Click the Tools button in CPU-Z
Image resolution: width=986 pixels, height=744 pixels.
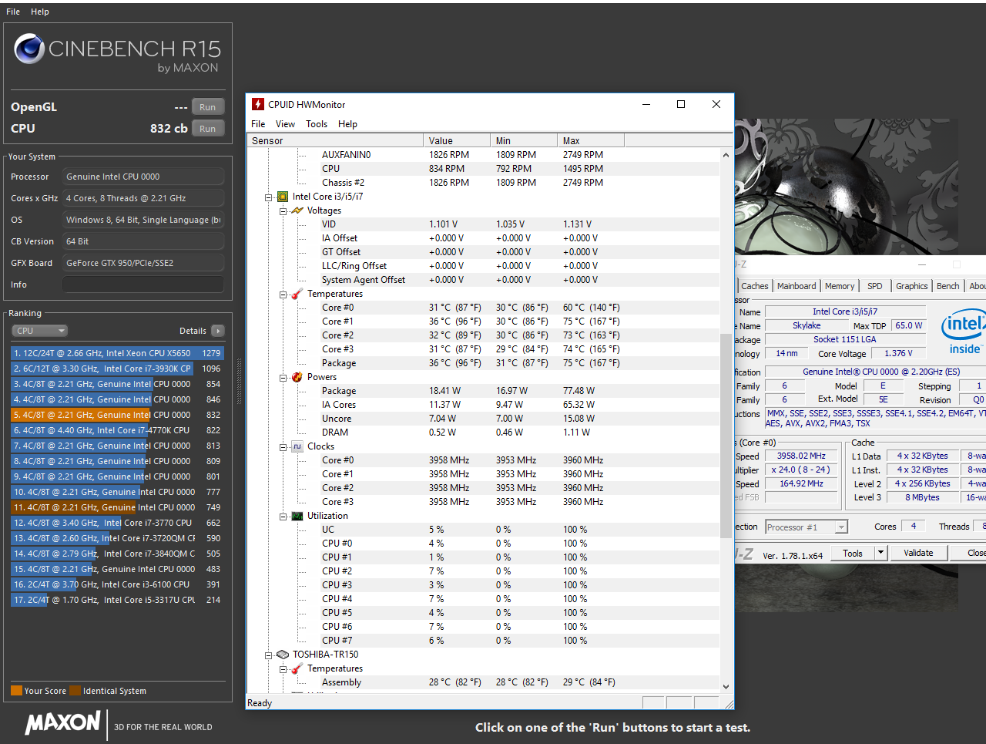click(853, 553)
